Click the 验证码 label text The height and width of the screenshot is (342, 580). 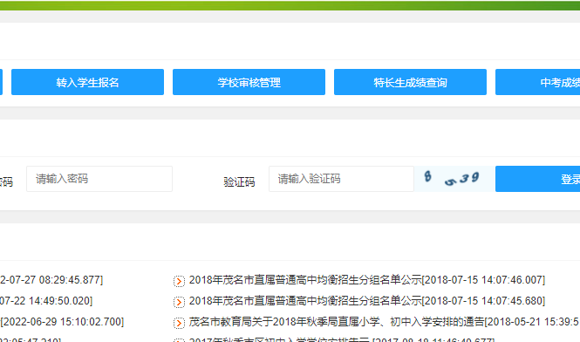pos(239,181)
